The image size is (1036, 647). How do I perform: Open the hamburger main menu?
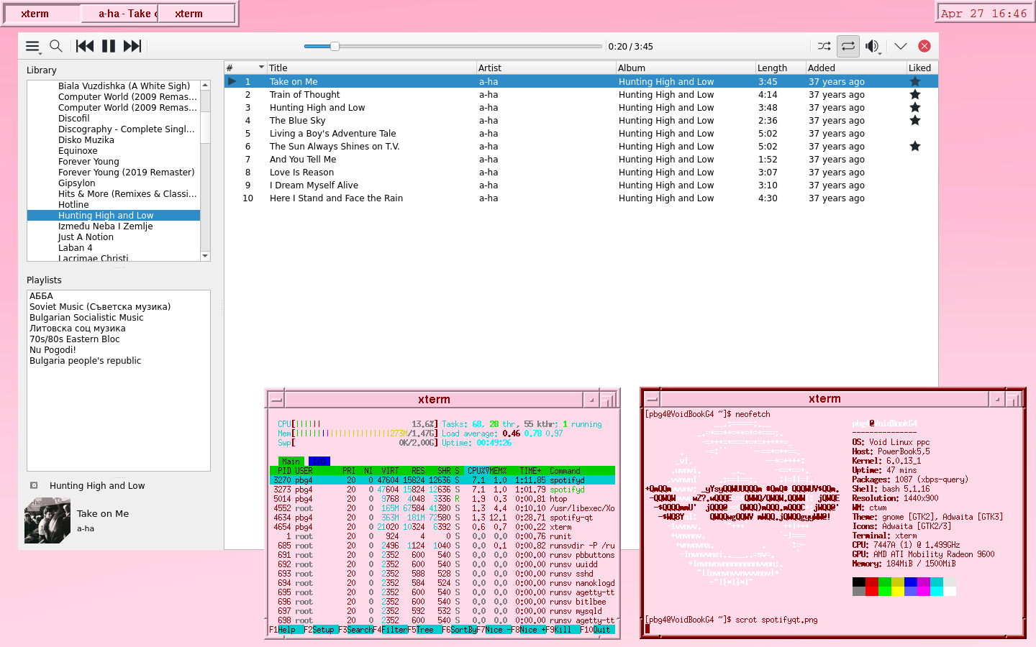click(32, 46)
